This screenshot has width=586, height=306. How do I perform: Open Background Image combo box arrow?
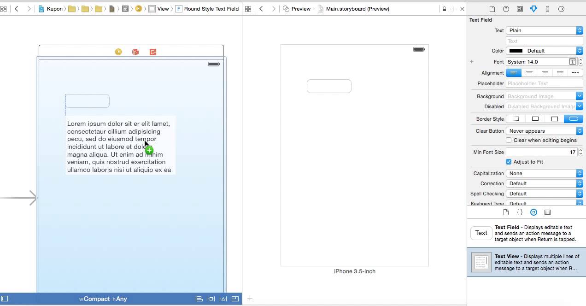point(580,96)
